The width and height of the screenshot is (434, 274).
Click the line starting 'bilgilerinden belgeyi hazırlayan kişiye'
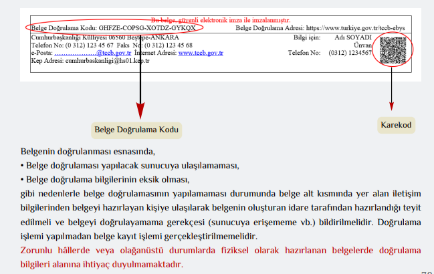221,208
